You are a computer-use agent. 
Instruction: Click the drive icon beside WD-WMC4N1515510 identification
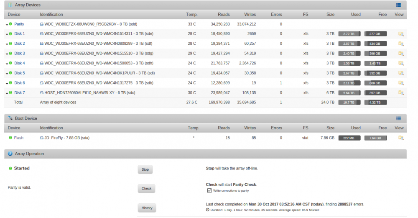click(41, 54)
